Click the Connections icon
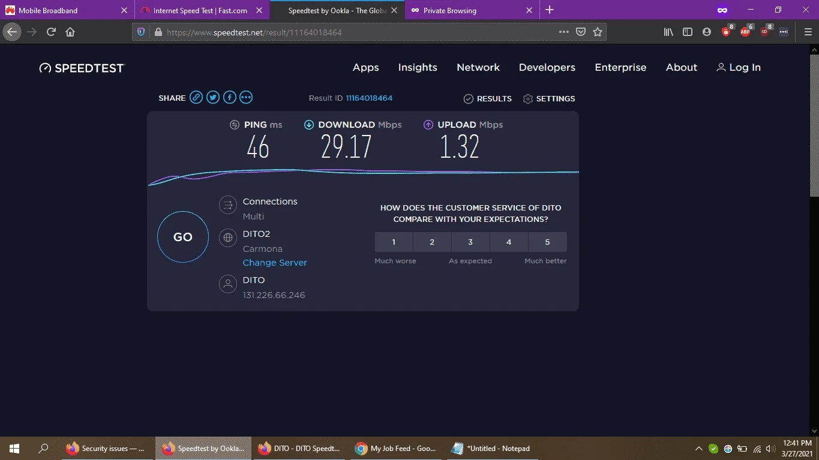Screen dimensions: 819x460 (x=228, y=205)
